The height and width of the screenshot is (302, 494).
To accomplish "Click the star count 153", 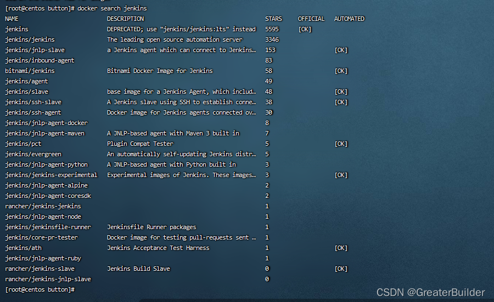I will point(270,50).
